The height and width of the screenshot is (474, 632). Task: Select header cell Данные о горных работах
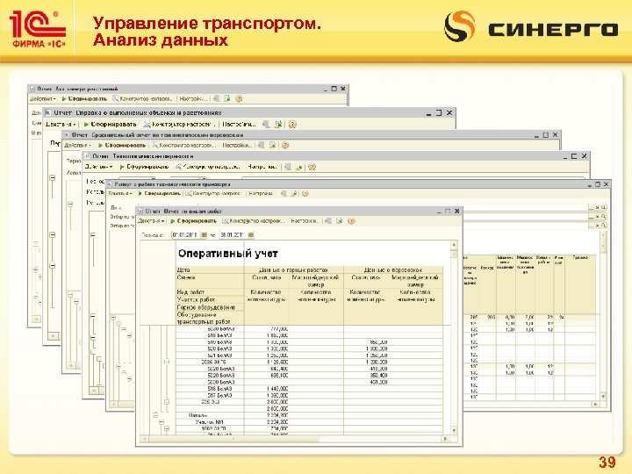pyautogui.click(x=293, y=269)
